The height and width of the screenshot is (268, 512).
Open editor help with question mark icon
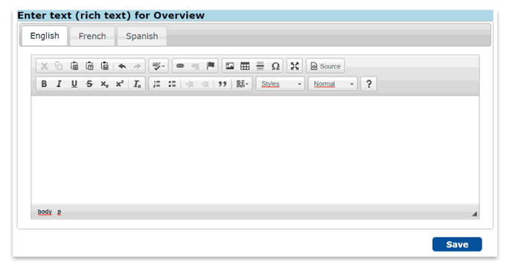368,84
